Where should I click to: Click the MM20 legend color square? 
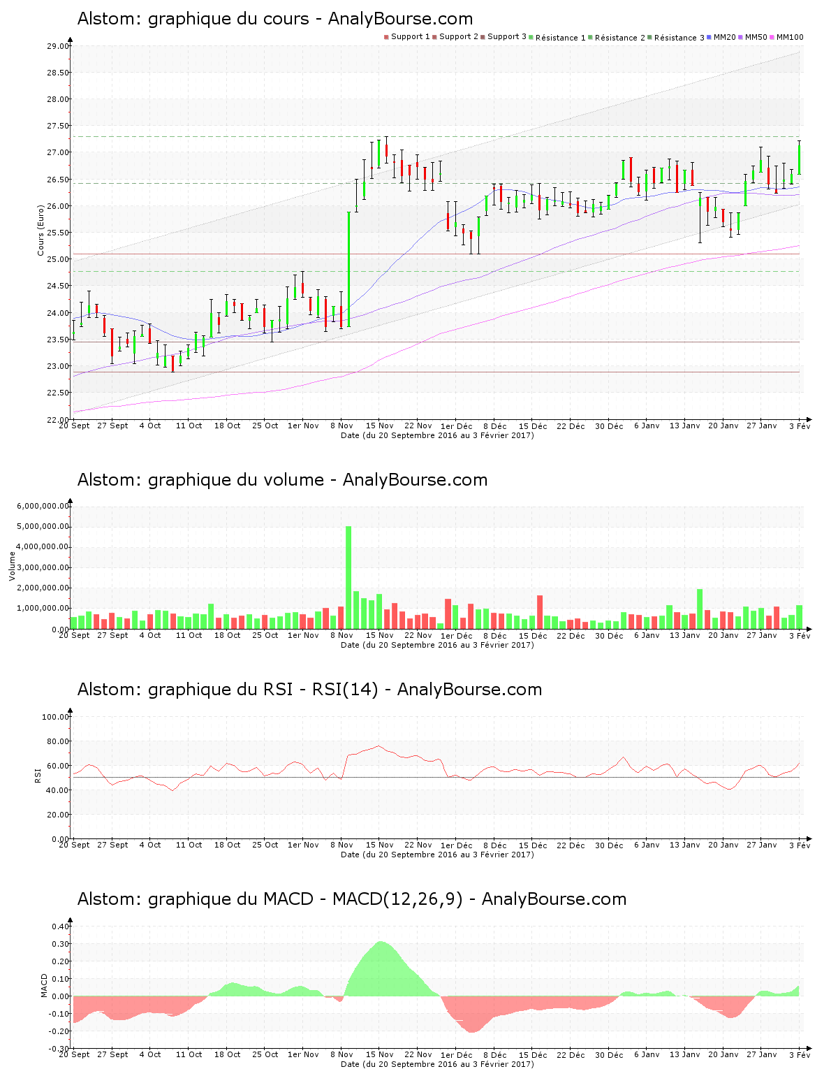click(710, 37)
